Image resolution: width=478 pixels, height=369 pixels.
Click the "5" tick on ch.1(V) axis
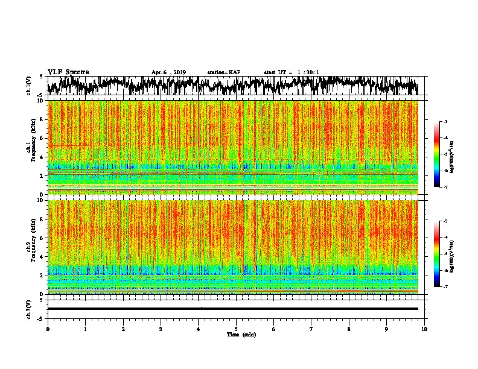pyautogui.click(x=42, y=77)
